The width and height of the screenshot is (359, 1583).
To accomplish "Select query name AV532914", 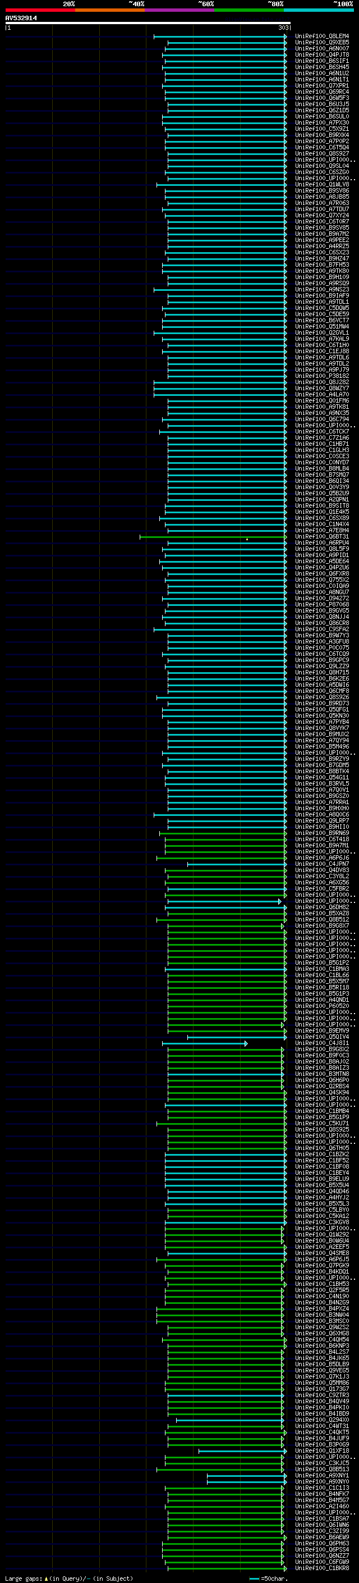I will tap(21, 18).
